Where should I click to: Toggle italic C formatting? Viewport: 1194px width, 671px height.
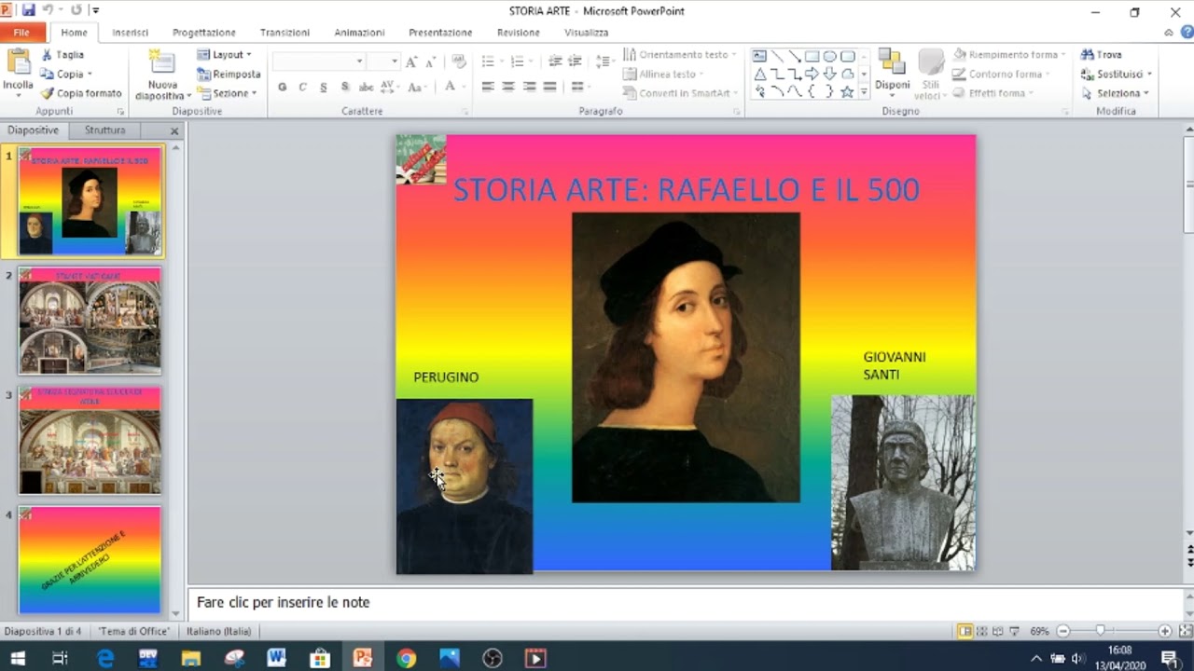(303, 87)
